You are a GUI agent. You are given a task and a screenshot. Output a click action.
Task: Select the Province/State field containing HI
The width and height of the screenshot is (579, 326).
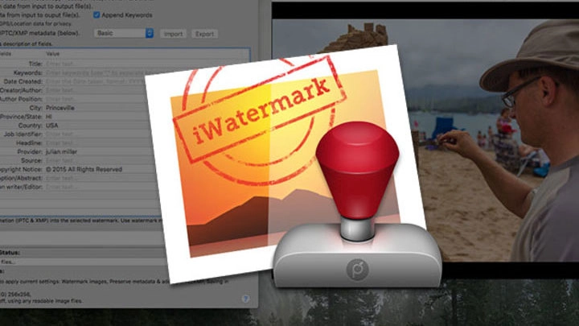pyautogui.click(x=96, y=117)
